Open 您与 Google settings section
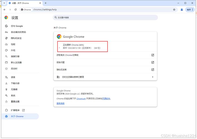 click(17, 26)
